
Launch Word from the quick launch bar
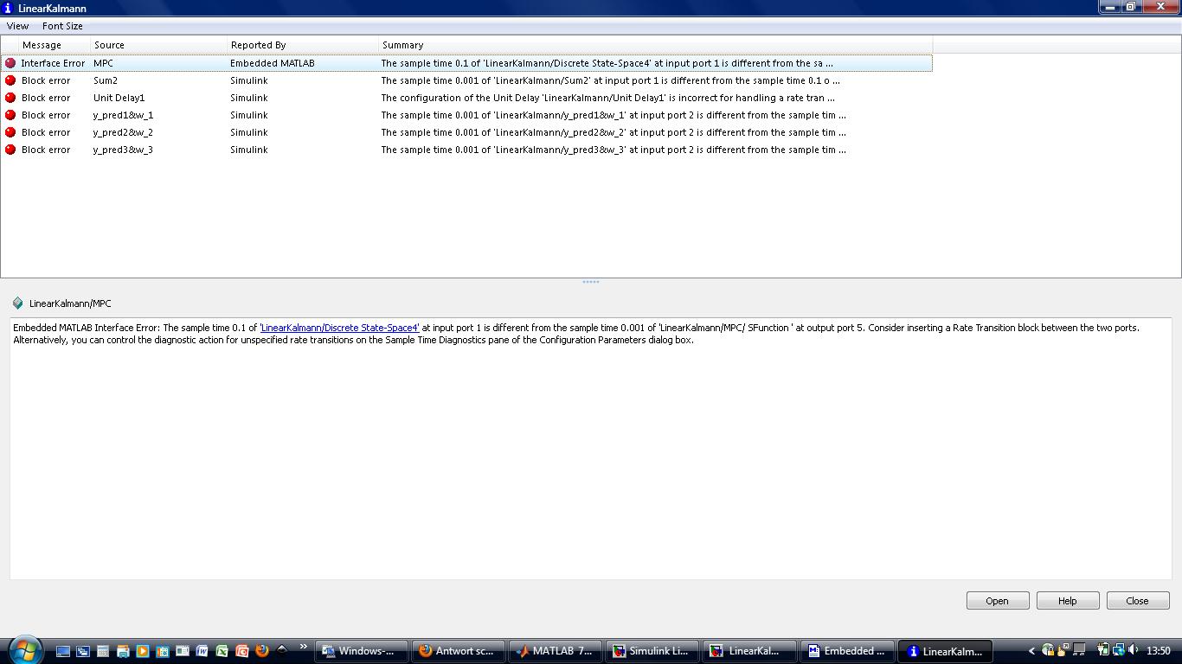(x=202, y=651)
